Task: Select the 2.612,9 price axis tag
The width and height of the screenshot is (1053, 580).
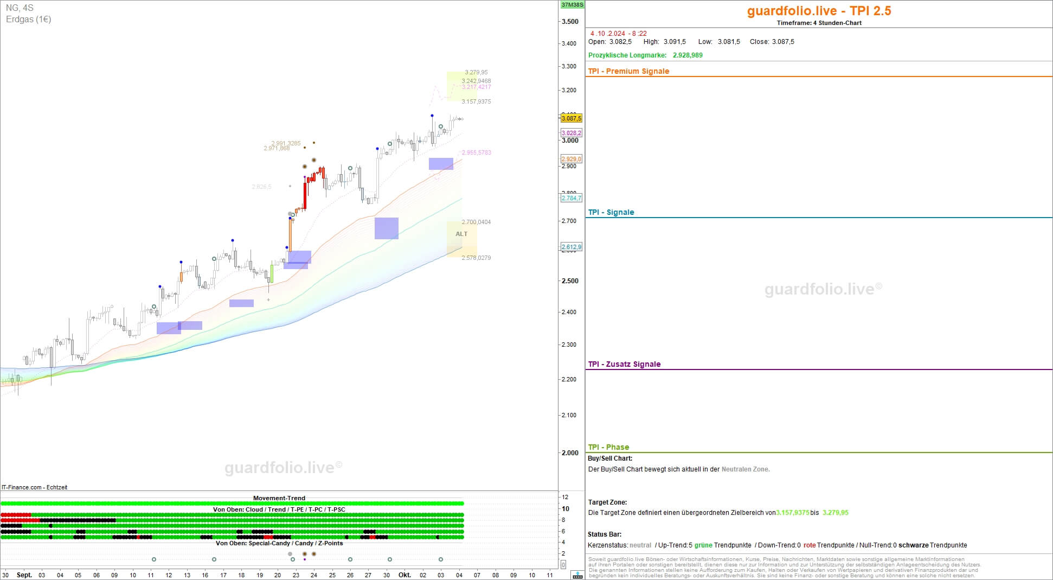Action: pos(572,247)
